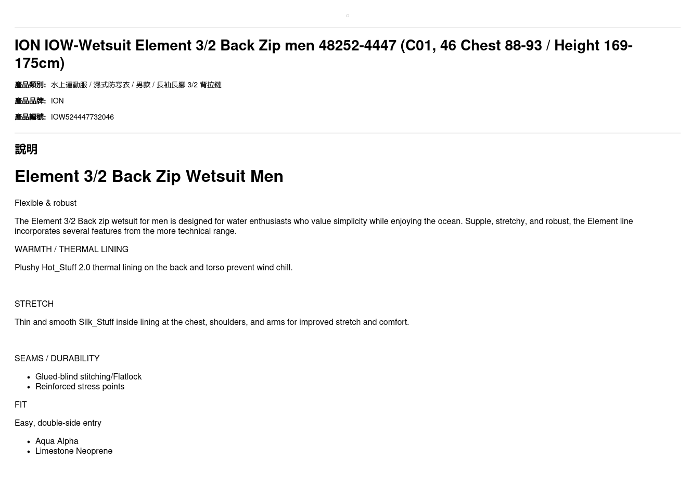Click the small placeholder image icon at top
The height and width of the screenshot is (498, 691).
pos(348,16)
